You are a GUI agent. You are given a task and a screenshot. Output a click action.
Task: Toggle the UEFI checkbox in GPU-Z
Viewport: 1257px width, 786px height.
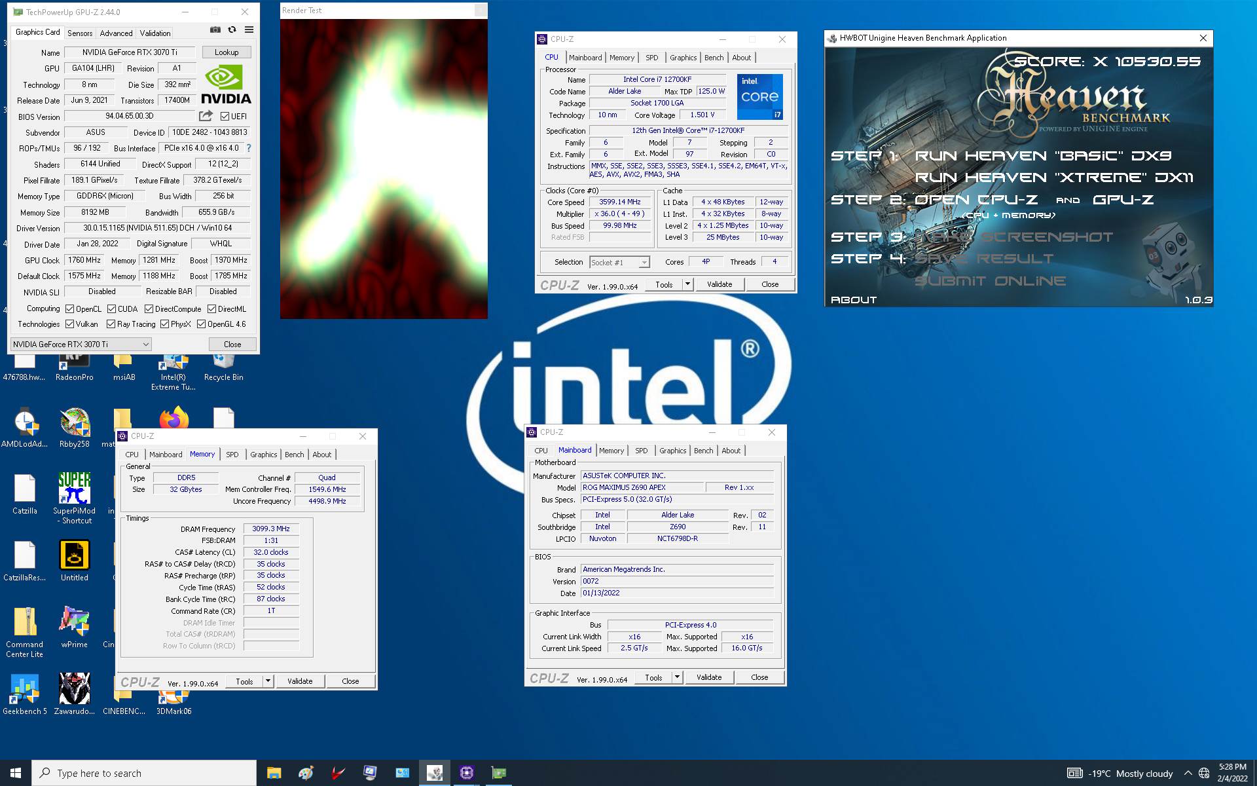tap(225, 117)
